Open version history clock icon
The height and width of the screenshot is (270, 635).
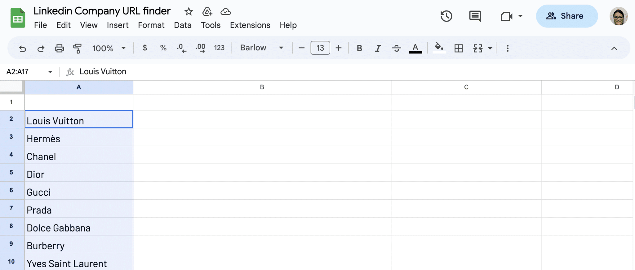(x=446, y=16)
